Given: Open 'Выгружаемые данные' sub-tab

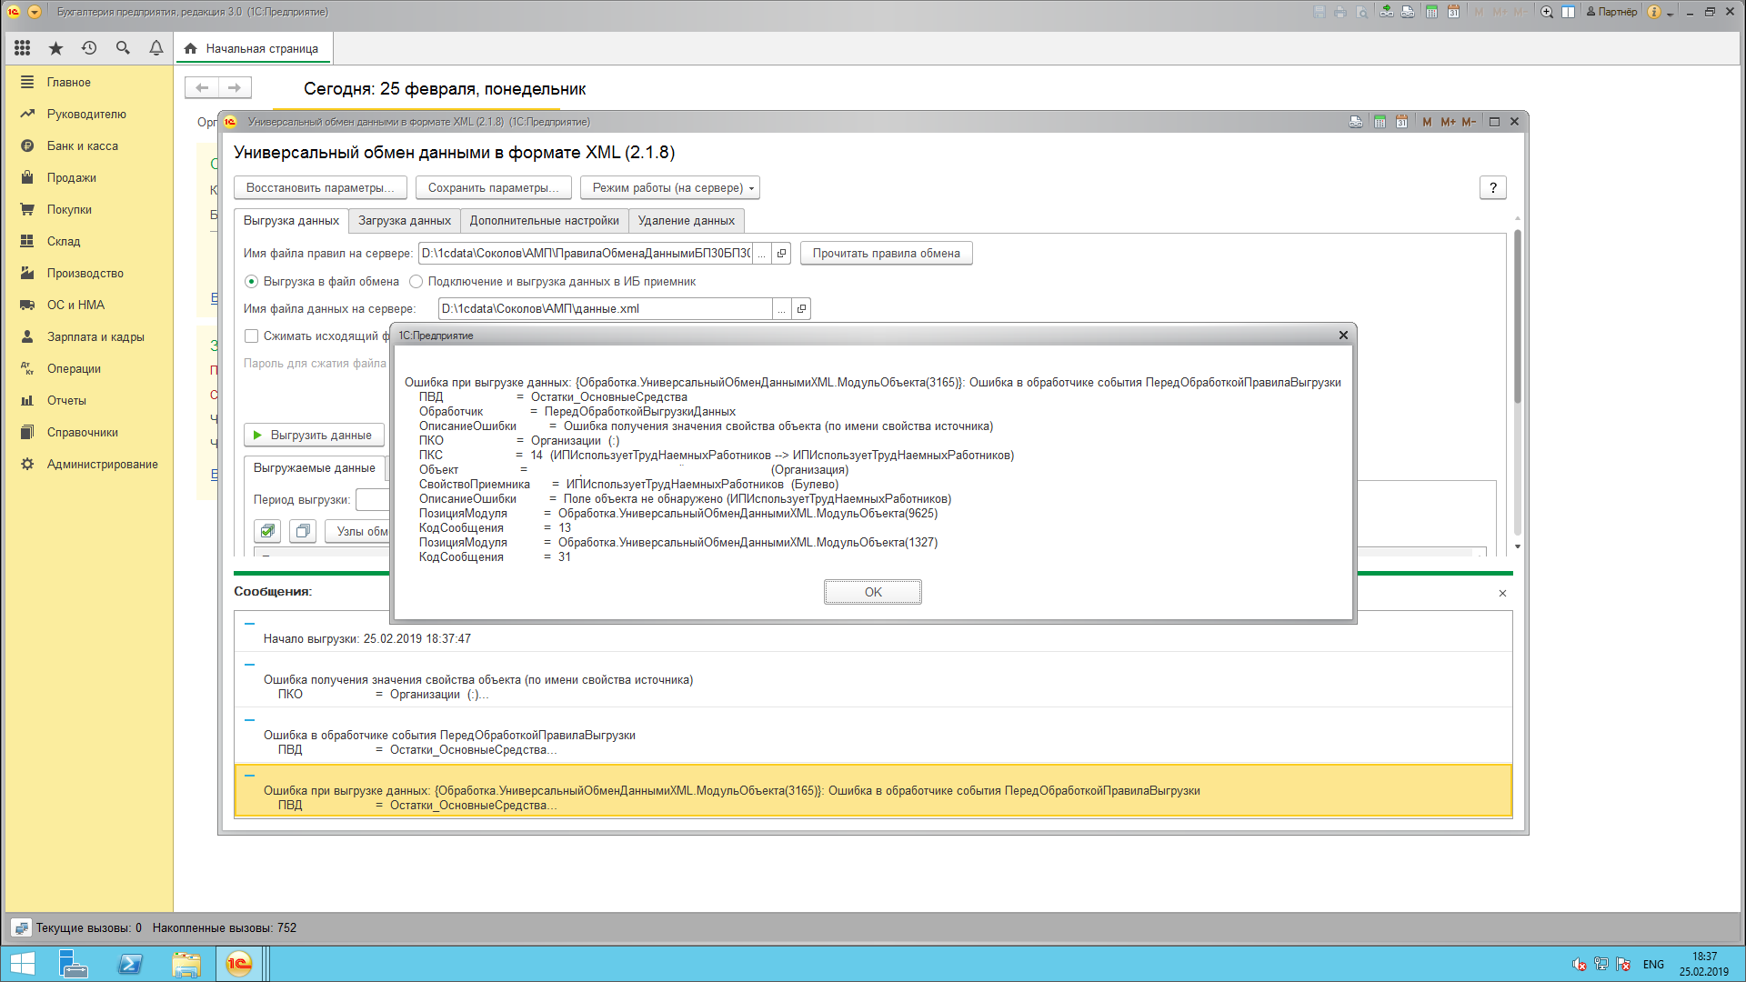Looking at the screenshot, I should (x=314, y=468).
